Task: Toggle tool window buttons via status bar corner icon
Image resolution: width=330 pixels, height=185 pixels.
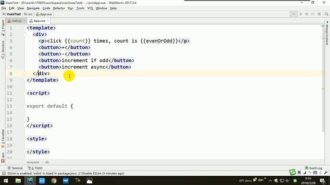Action: (4, 173)
